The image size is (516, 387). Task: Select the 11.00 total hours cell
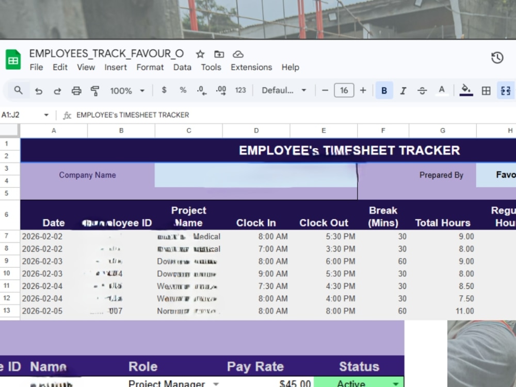[x=443, y=311]
